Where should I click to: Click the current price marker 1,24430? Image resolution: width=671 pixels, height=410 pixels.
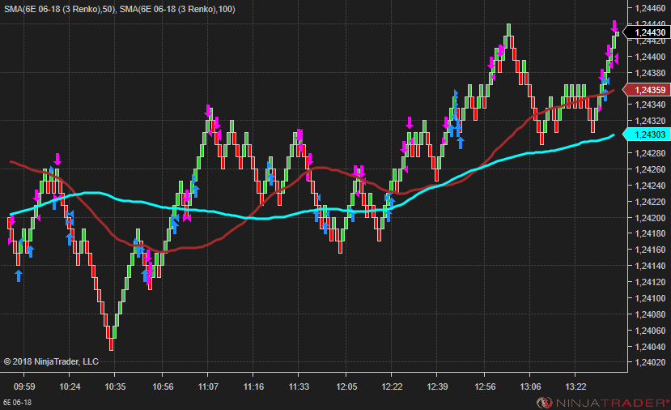point(649,32)
